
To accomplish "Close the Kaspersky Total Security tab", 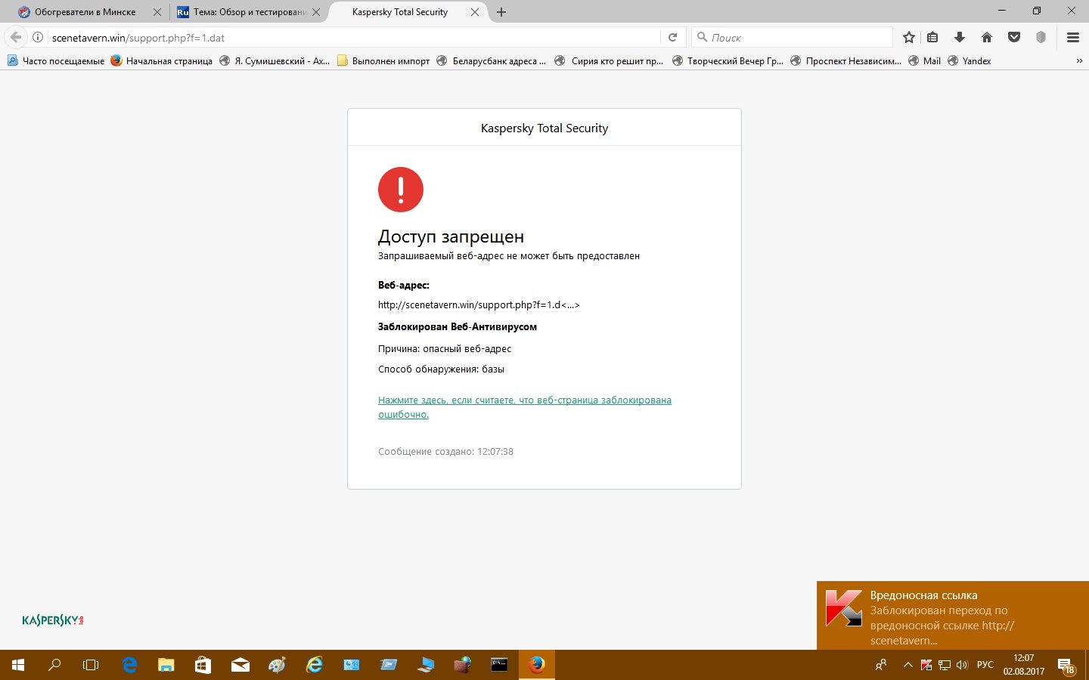I will click(475, 12).
